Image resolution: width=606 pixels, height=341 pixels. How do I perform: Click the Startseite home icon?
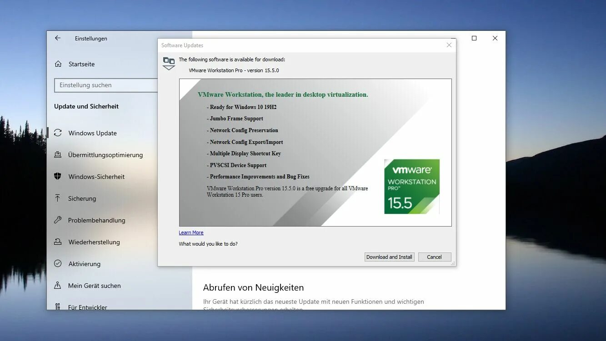(58, 64)
